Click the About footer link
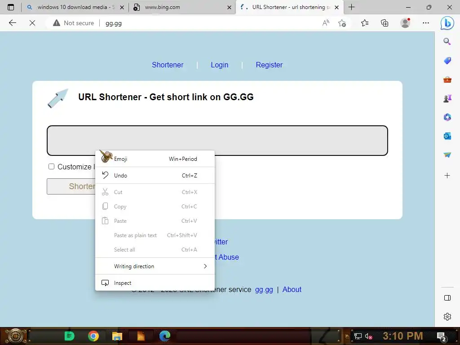The image size is (460, 345). point(292,290)
